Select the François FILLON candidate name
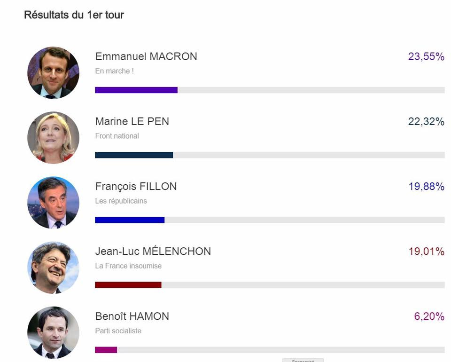The height and width of the screenshot is (362, 451). click(x=136, y=187)
